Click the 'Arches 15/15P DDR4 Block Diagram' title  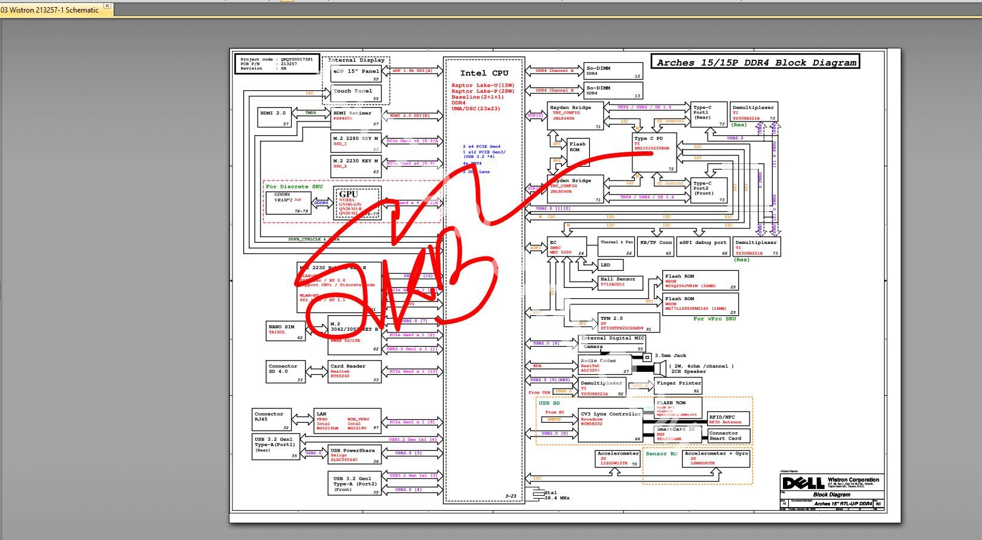pyautogui.click(x=755, y=62)
